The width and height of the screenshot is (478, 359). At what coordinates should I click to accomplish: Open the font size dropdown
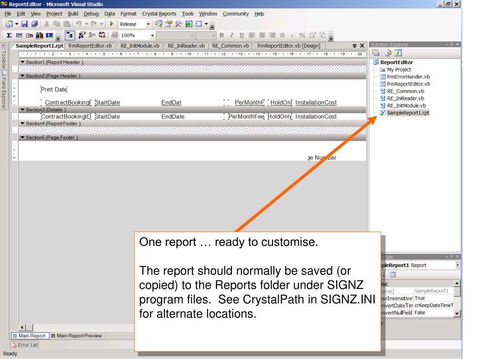tap(214, 36)
